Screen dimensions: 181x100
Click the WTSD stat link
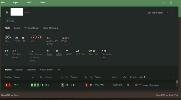59,54
